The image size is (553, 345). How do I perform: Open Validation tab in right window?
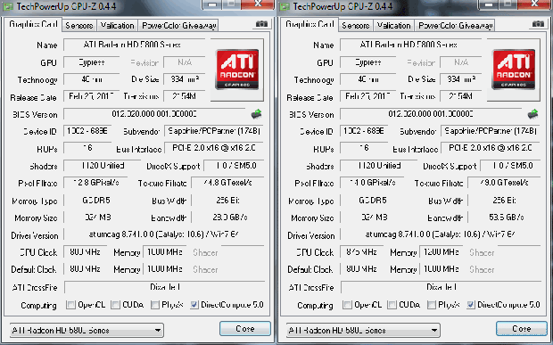pyautogui.click(x=393, y=25)
